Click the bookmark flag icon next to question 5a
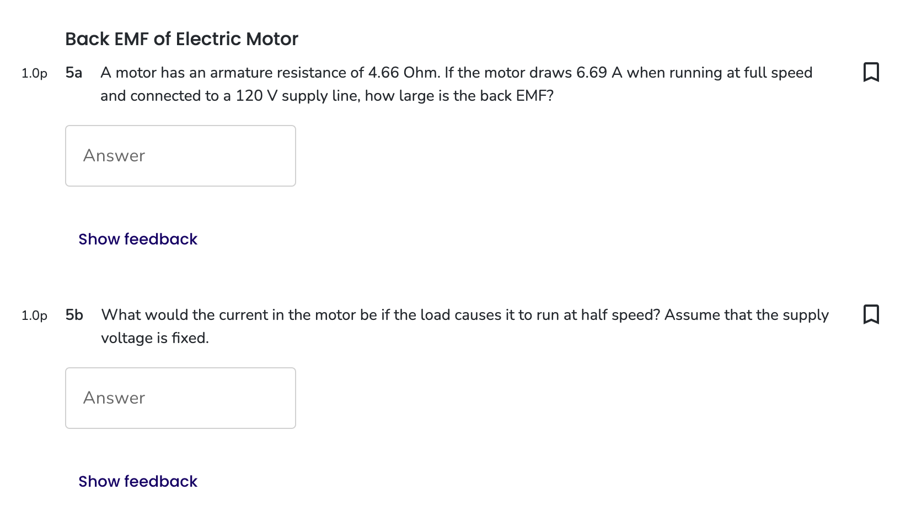This screenshot has width=911, height=506. click(x=871, y=72)
